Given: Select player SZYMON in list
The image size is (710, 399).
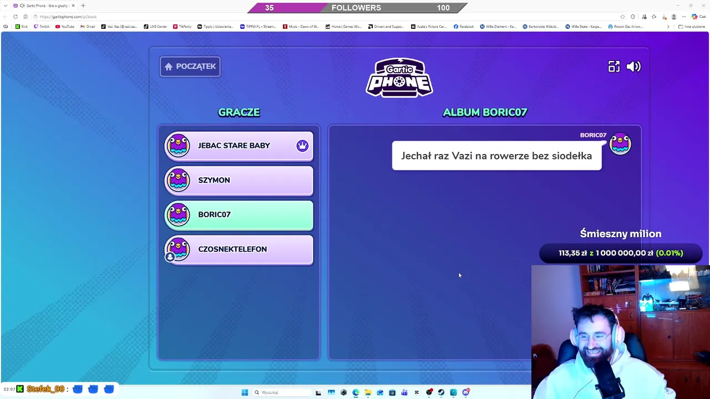Looking at the screenshot, I should 239,180.
